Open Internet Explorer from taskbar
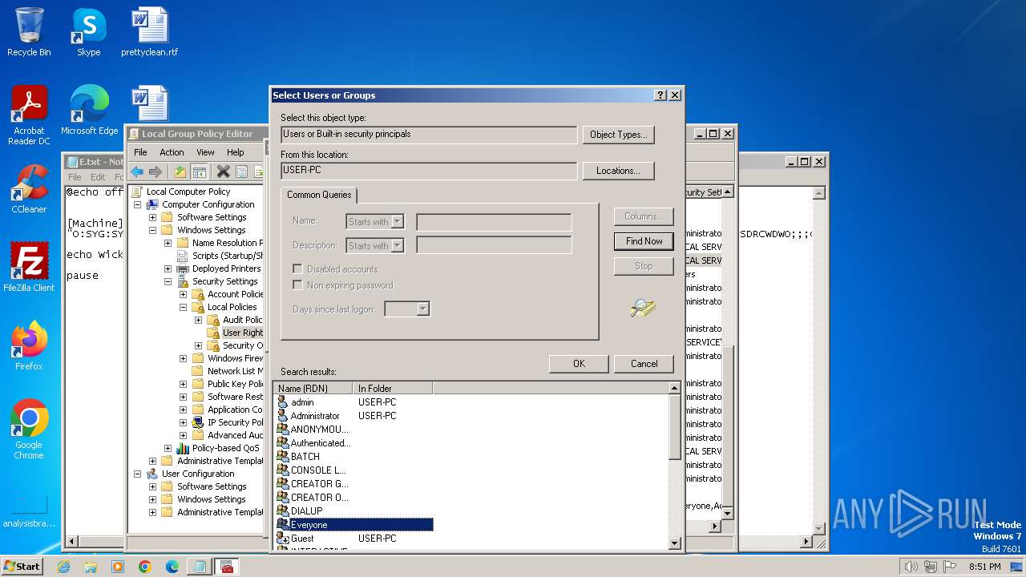This screenshot has height=577, width=1026. point(63,567)
